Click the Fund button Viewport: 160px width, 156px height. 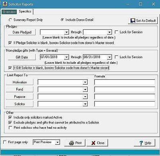[20, 89]
